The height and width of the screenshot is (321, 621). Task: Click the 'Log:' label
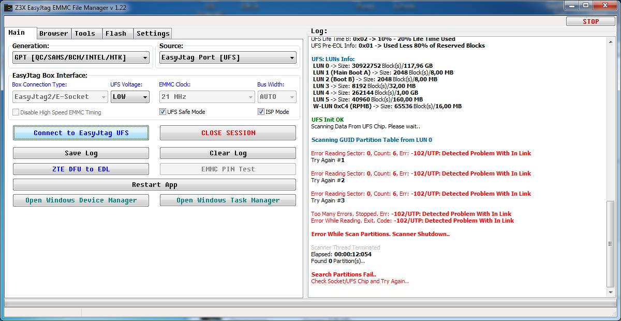pos(319,32)
